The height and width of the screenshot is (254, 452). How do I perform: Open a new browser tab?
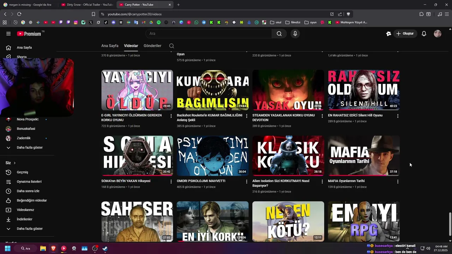178,5
